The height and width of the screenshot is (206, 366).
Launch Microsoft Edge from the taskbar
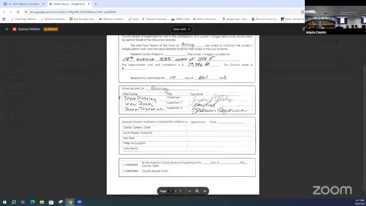tap(32, 202)
